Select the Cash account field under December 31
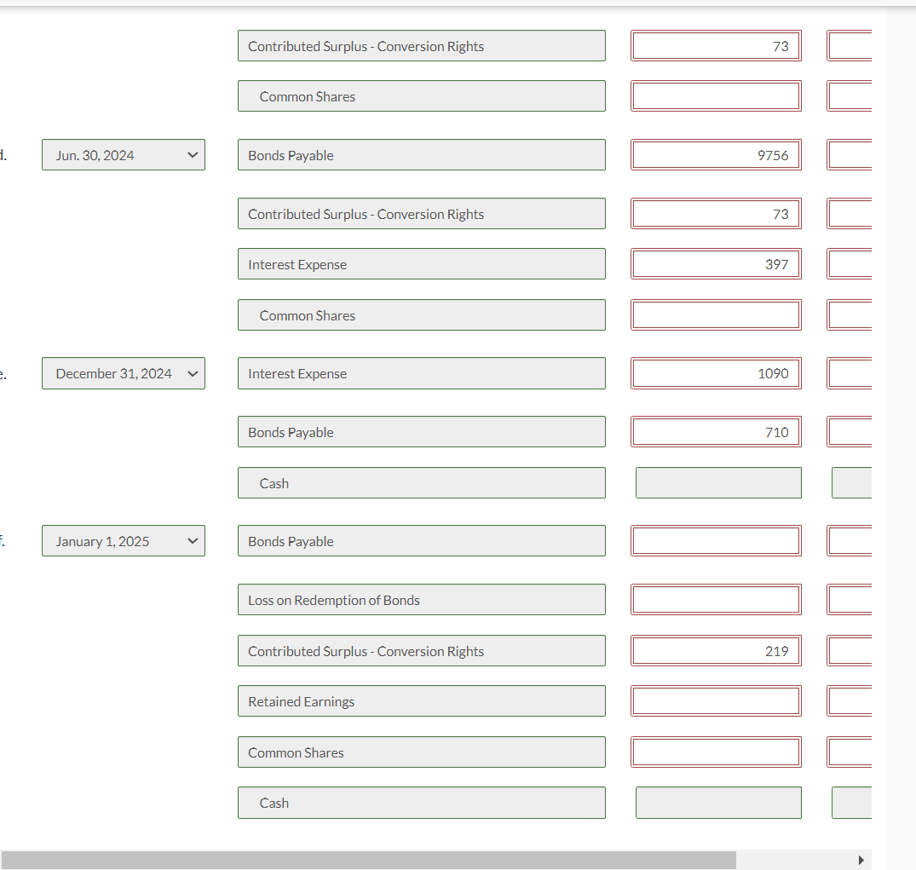The image size is (916, 870). tap(421, 481)
